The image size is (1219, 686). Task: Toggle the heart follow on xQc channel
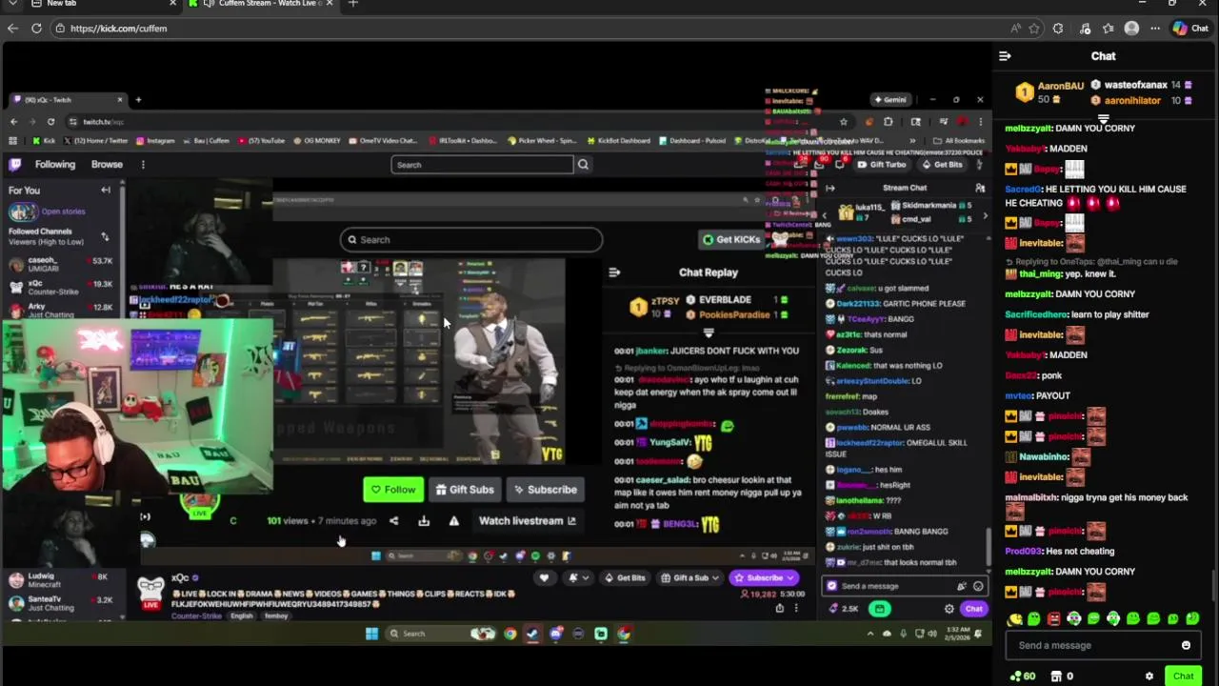[544, 577]
